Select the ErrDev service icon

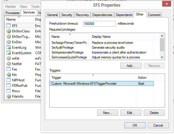(9, 42)
